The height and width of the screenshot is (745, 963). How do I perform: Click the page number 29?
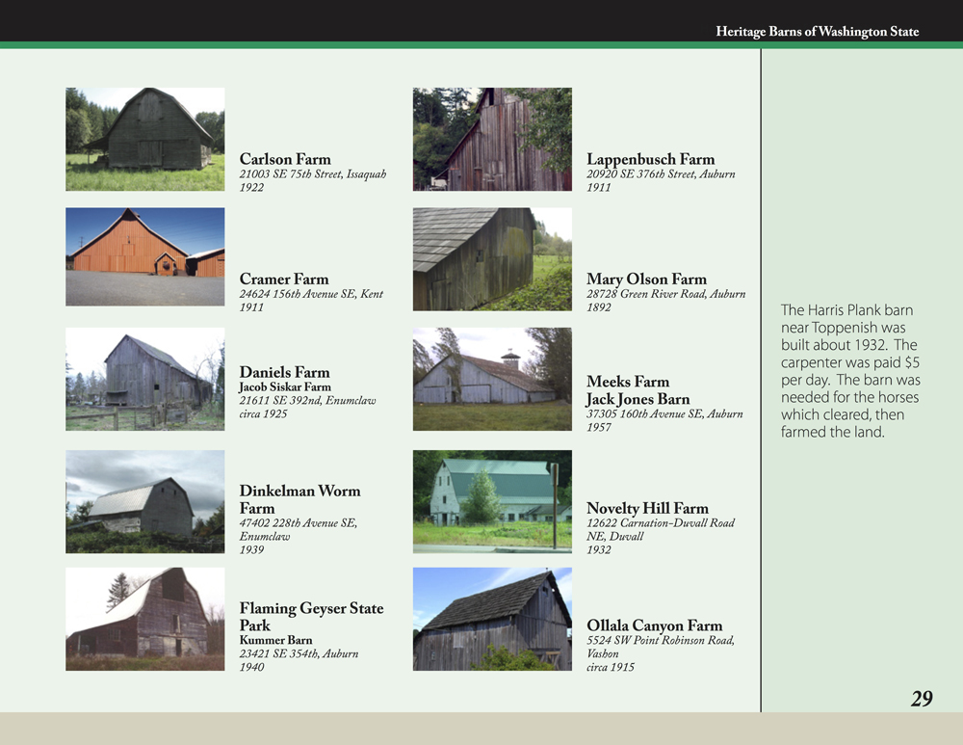pos(922,699)
